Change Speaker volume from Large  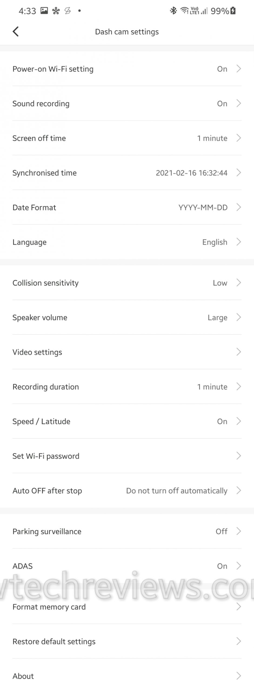point(217,318)
